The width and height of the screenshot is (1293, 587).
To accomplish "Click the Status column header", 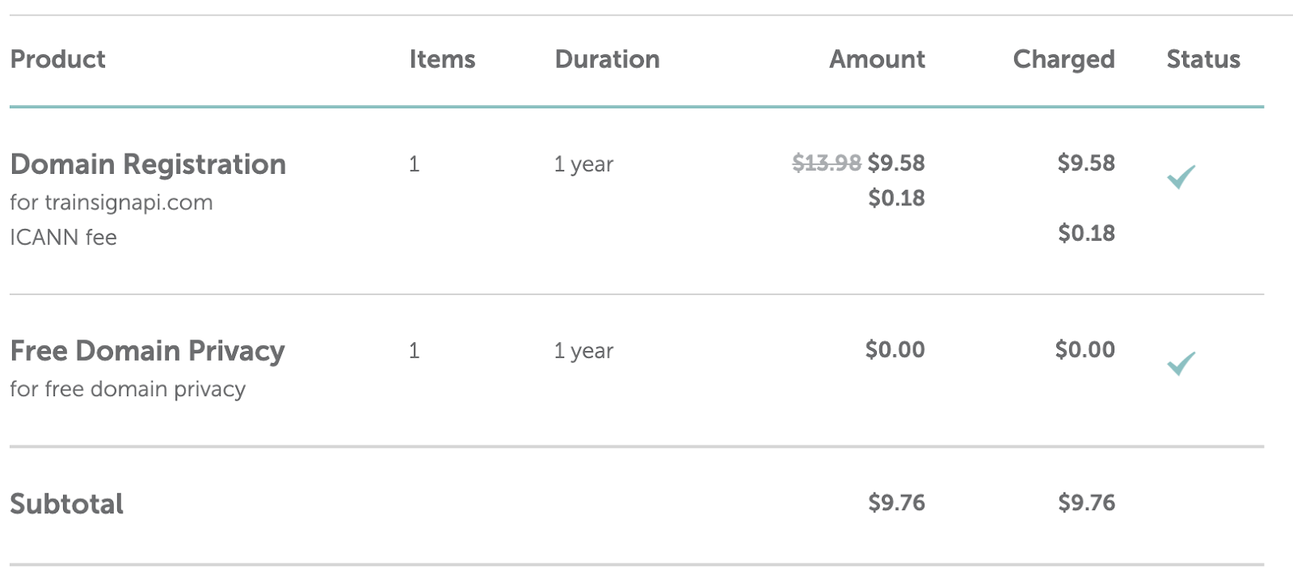I will coord(1203,59).
